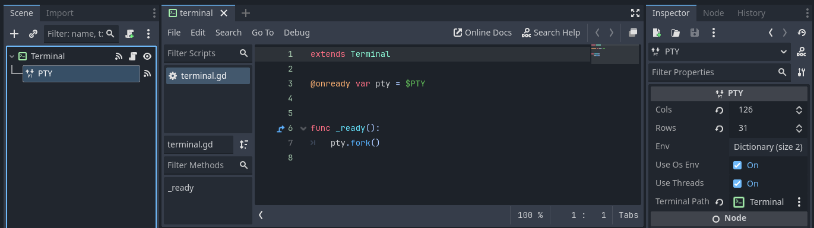Toggle Use Os Env checkbox
The width and height of the screenshot is (814, 228).
[737, 165]
